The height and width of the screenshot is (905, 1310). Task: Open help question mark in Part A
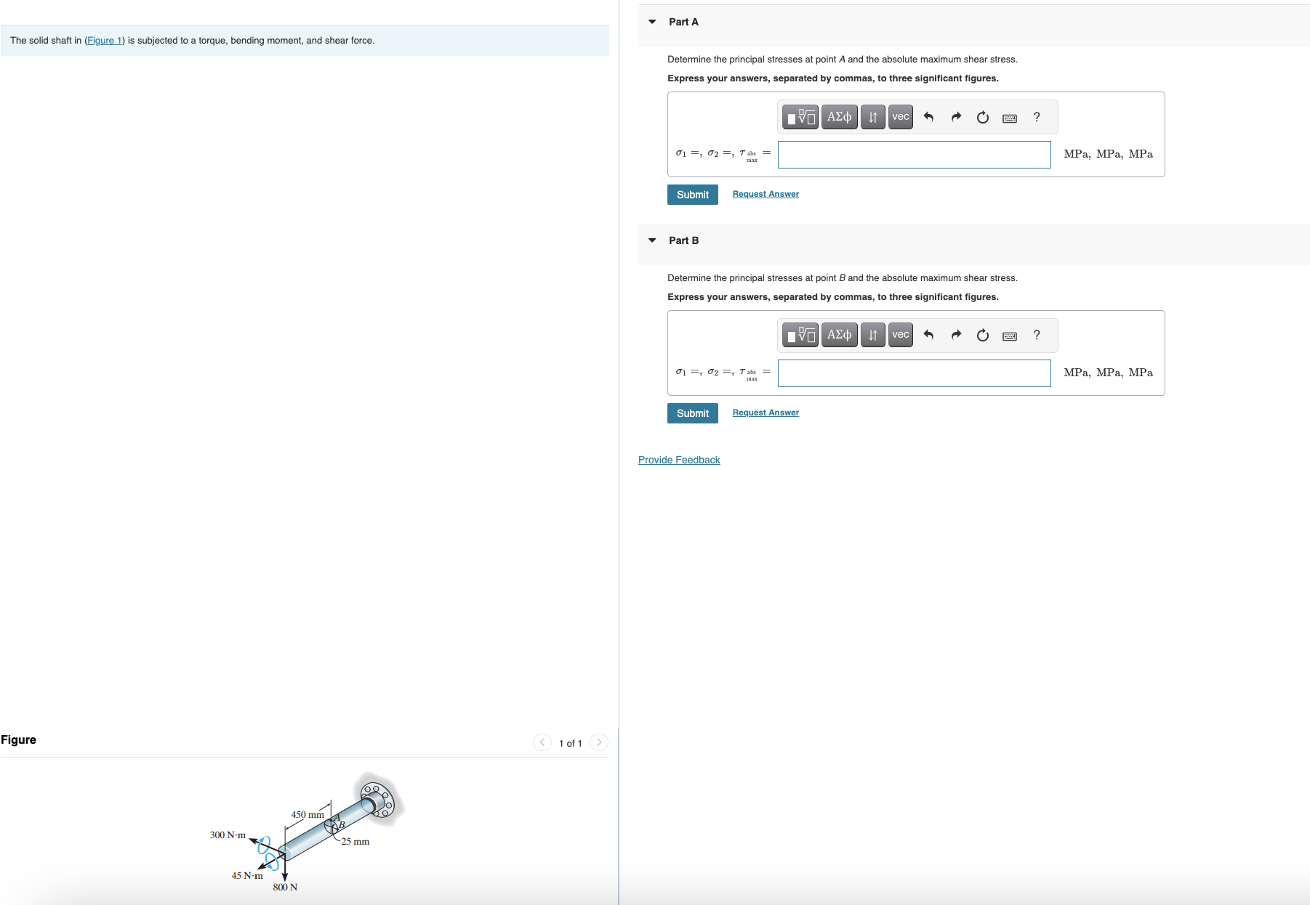coord(1037,117)
